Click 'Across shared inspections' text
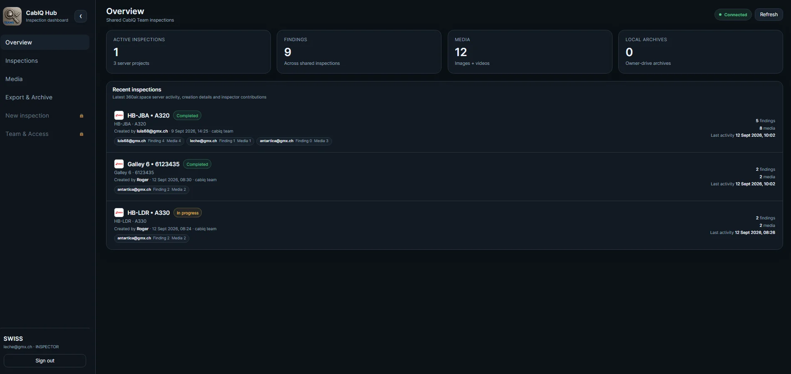The image size is (791, 374). click(312, 63)
